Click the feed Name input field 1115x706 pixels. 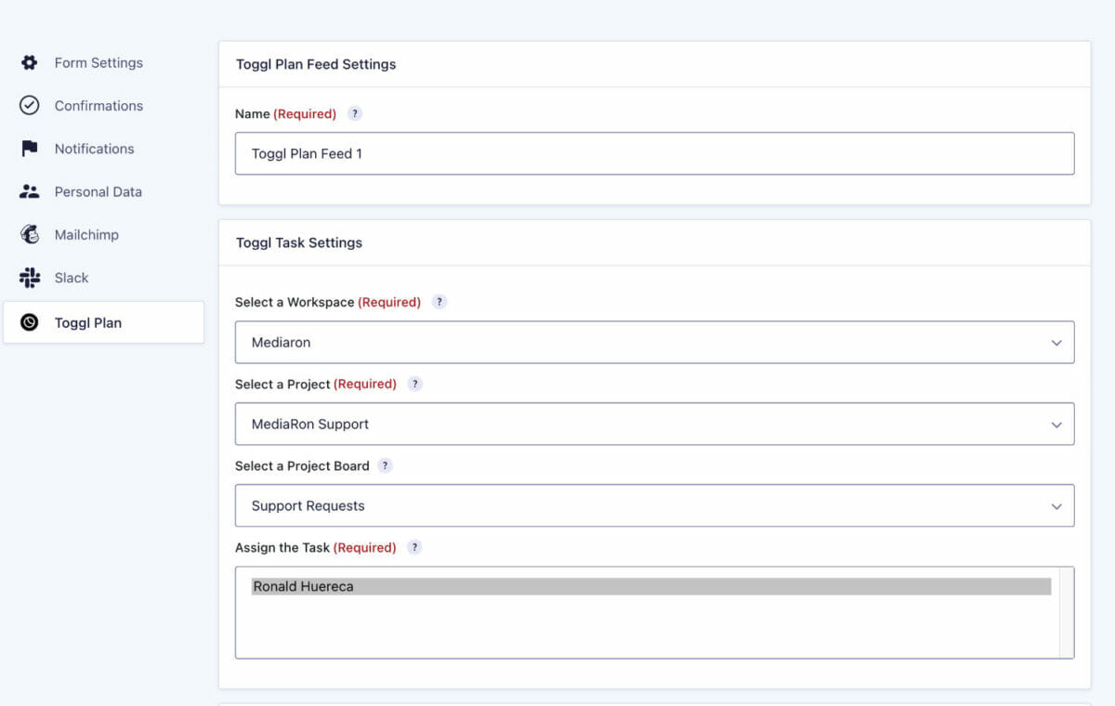click(654, 153)
